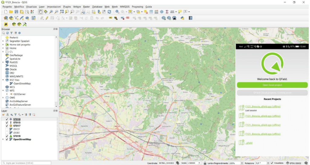The image size is (310, 165).
Task: Open the log messages speech bubble icon in the status bar
Action: pyautogui.click(x=306, y=163)
